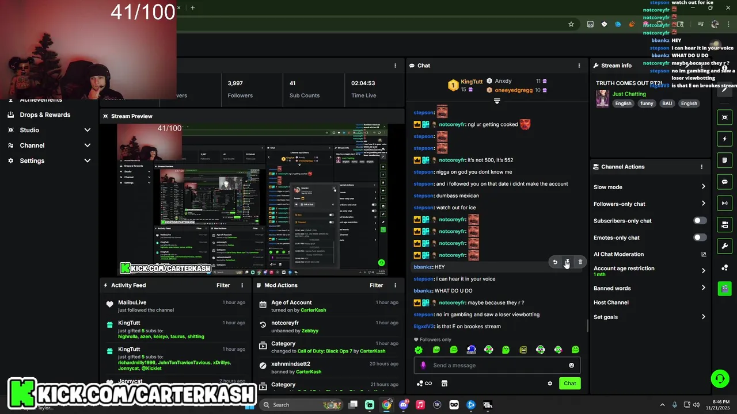
Task: Select the green verified badge emote
Action: pos(419,350)
